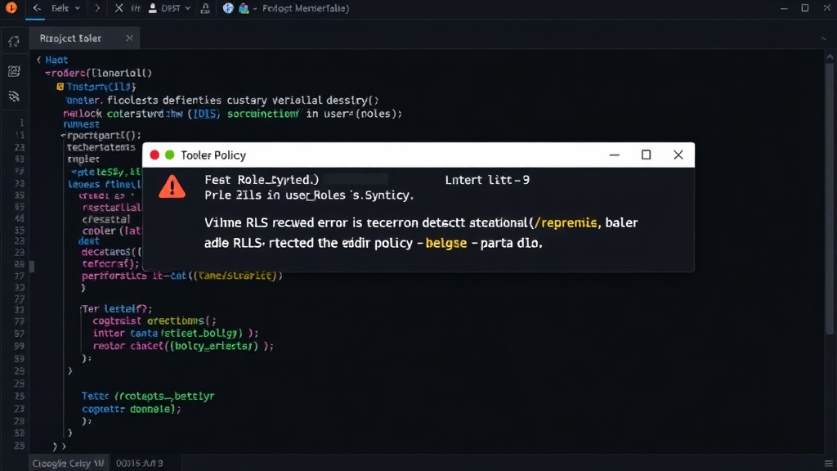Close the Tooler Policy dialog
The image size is (837, 471).
(678, 155)
